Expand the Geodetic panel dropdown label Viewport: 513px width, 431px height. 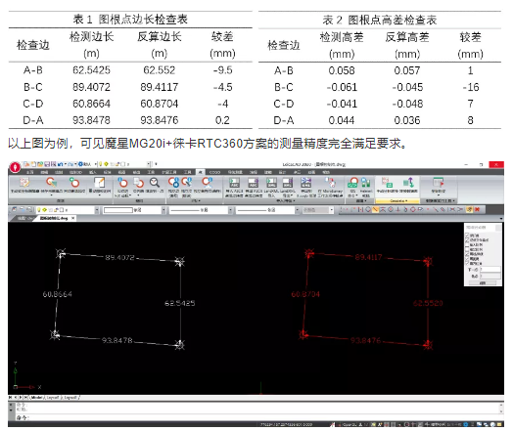pyautogui.click(x=398, y=200)
